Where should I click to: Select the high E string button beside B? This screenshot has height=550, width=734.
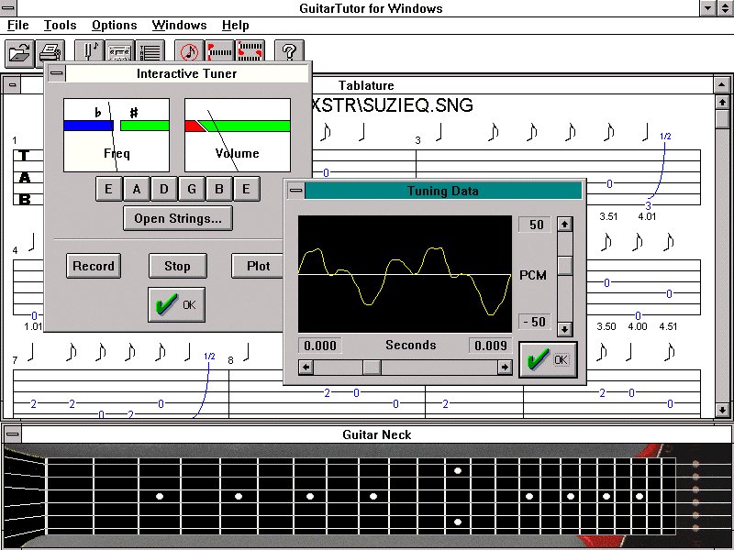[x=246, y=189]
